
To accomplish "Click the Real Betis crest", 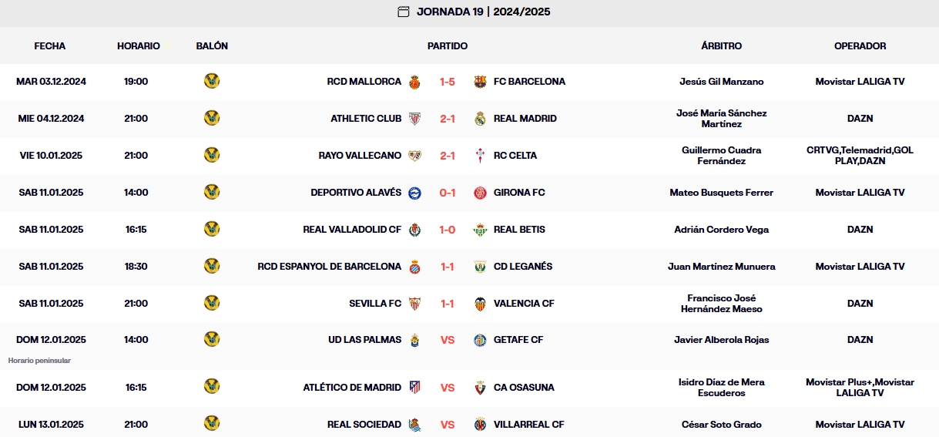I will point(481,230).
